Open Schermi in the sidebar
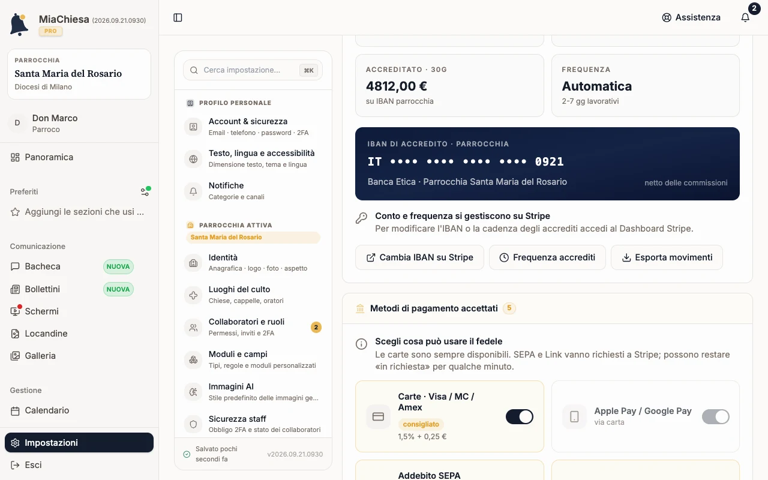 (79, 311)
